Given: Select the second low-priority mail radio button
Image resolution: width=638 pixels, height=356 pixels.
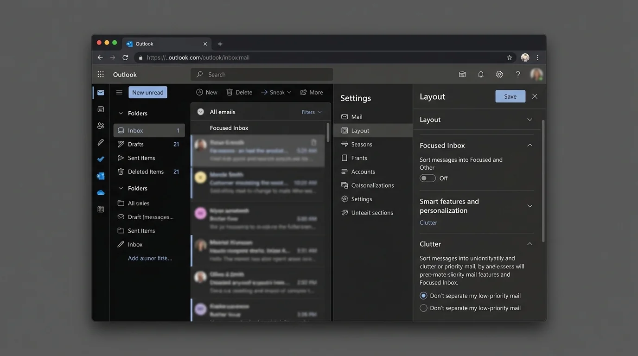Looking at the screenshot, I should [x=423, y=308].
